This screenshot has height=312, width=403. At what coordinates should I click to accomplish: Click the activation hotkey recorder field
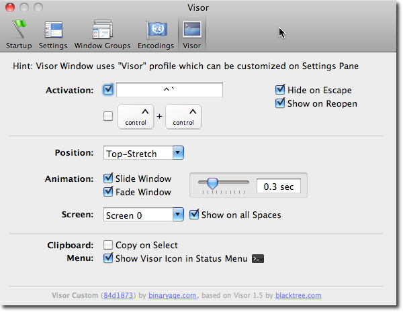170,90
